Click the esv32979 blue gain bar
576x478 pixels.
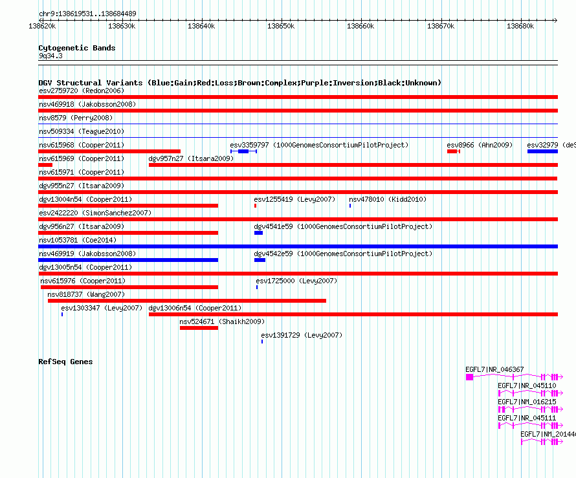pyautogui.click(x=542, y=151)
